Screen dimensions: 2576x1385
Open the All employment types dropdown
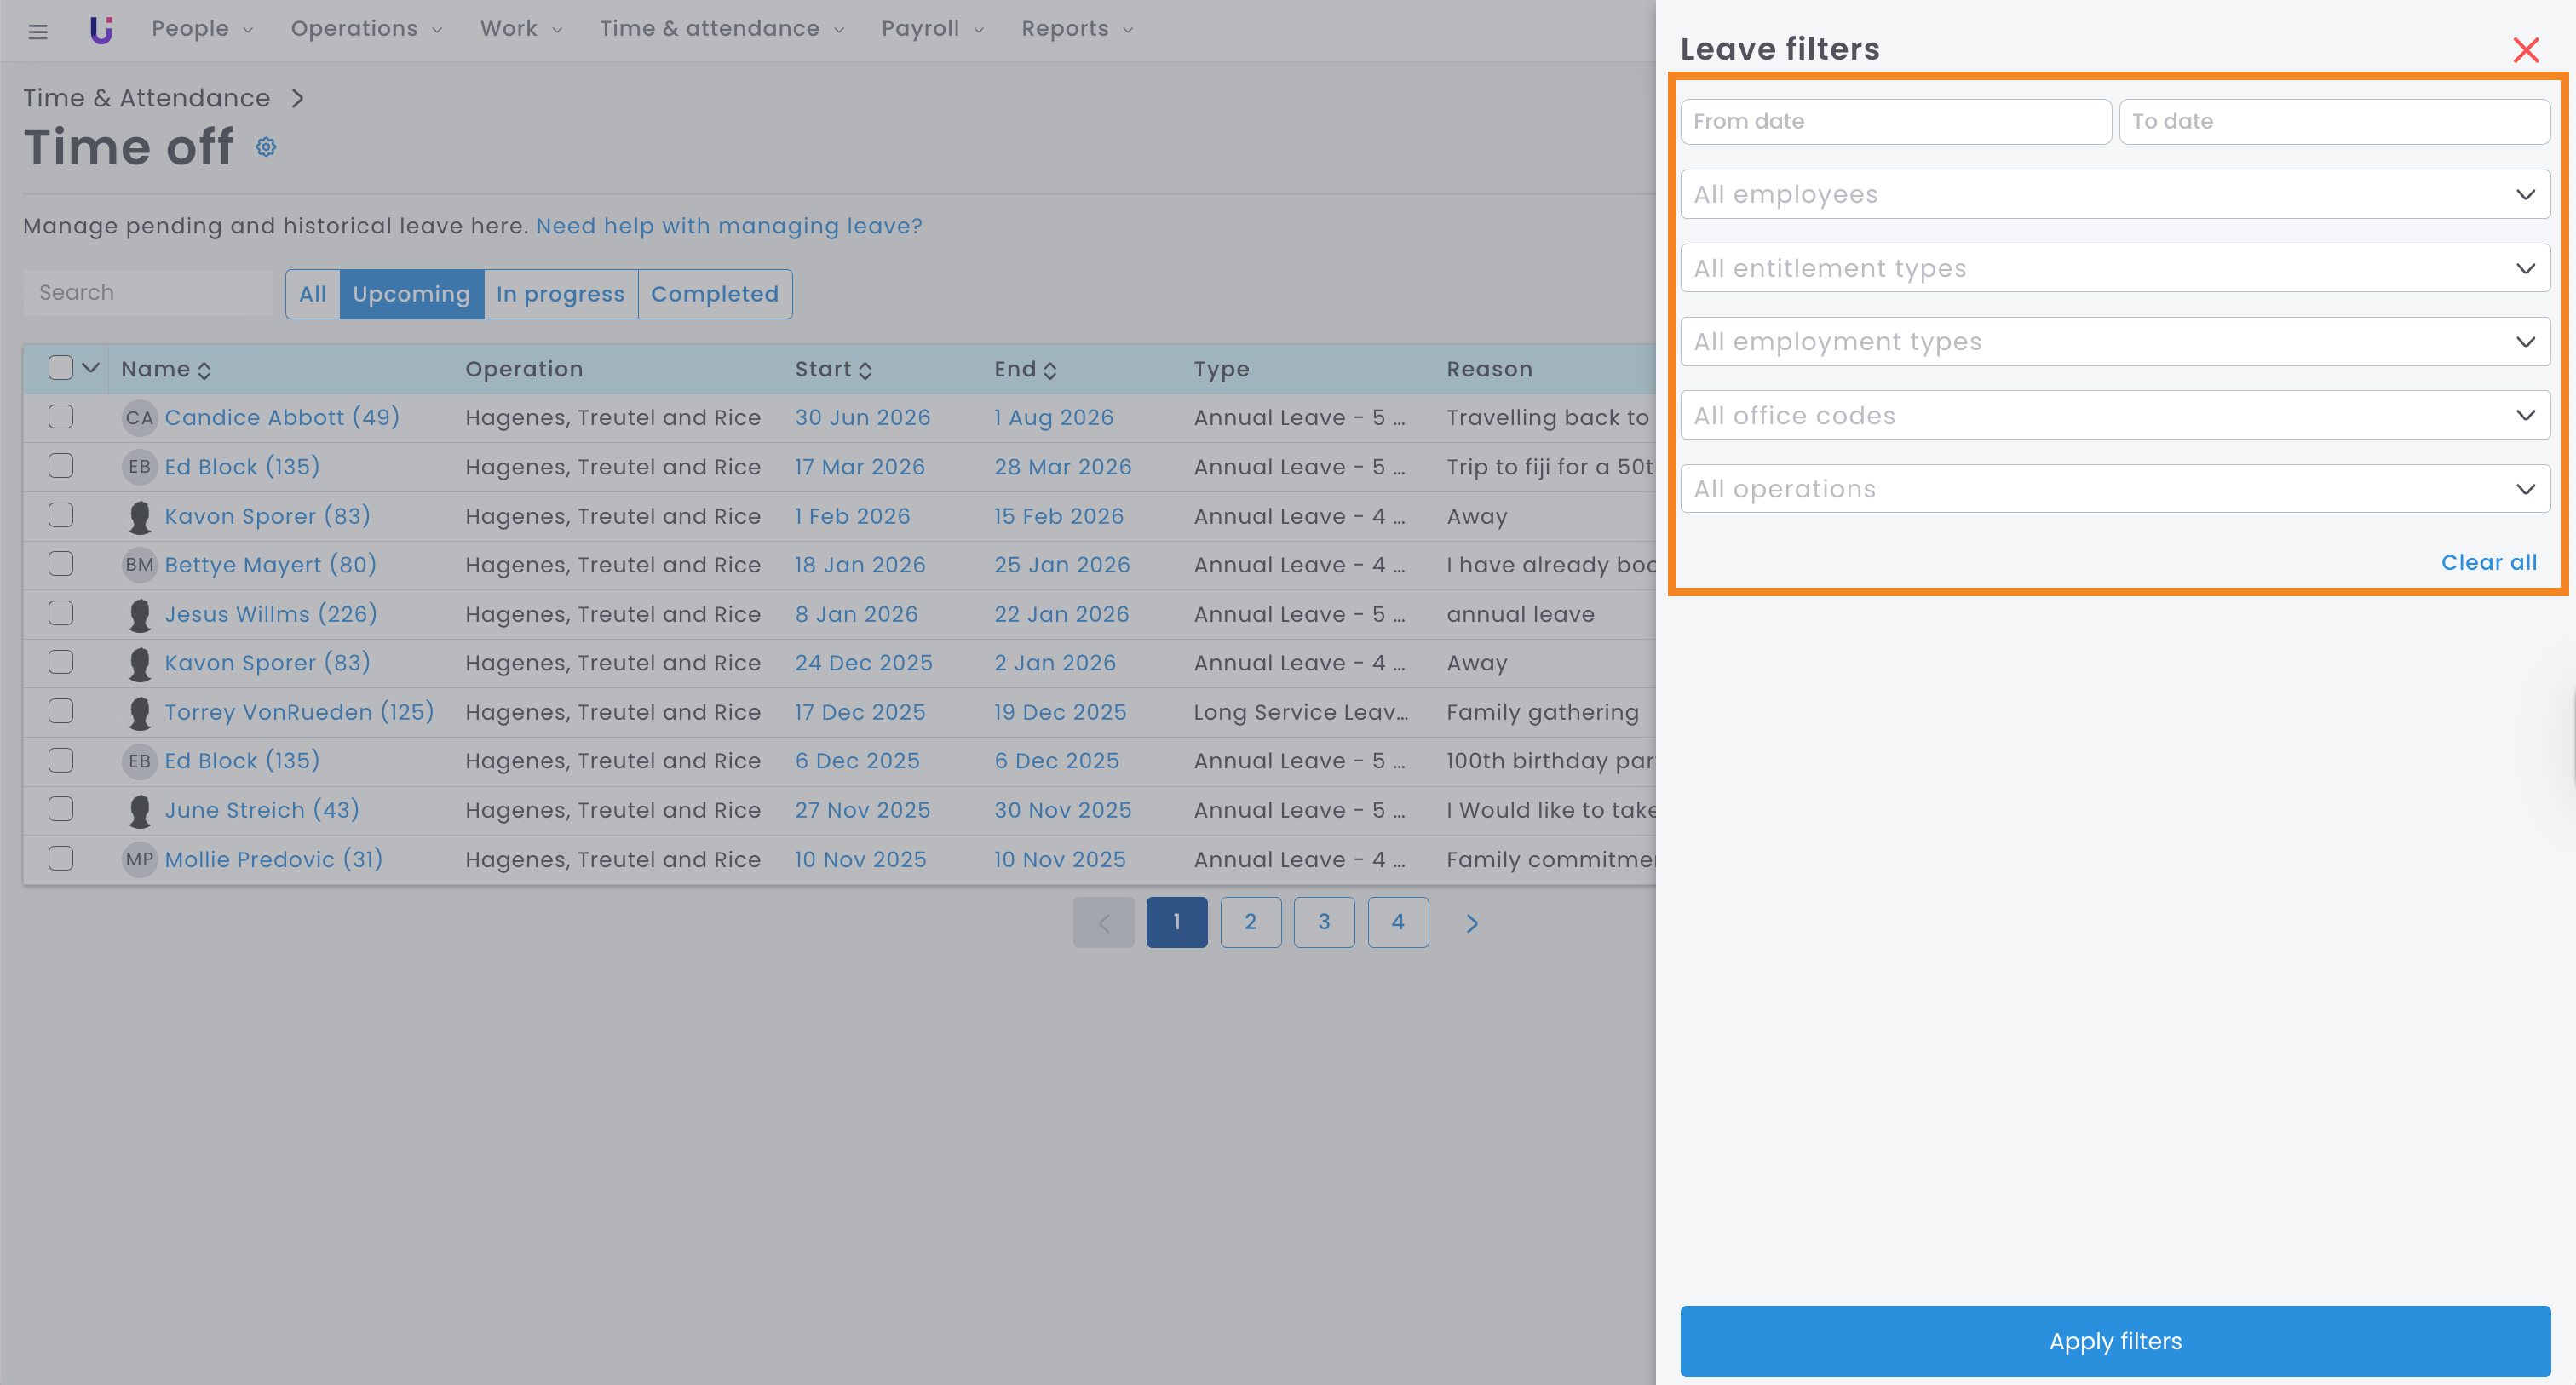click(x=2115, y=342)
